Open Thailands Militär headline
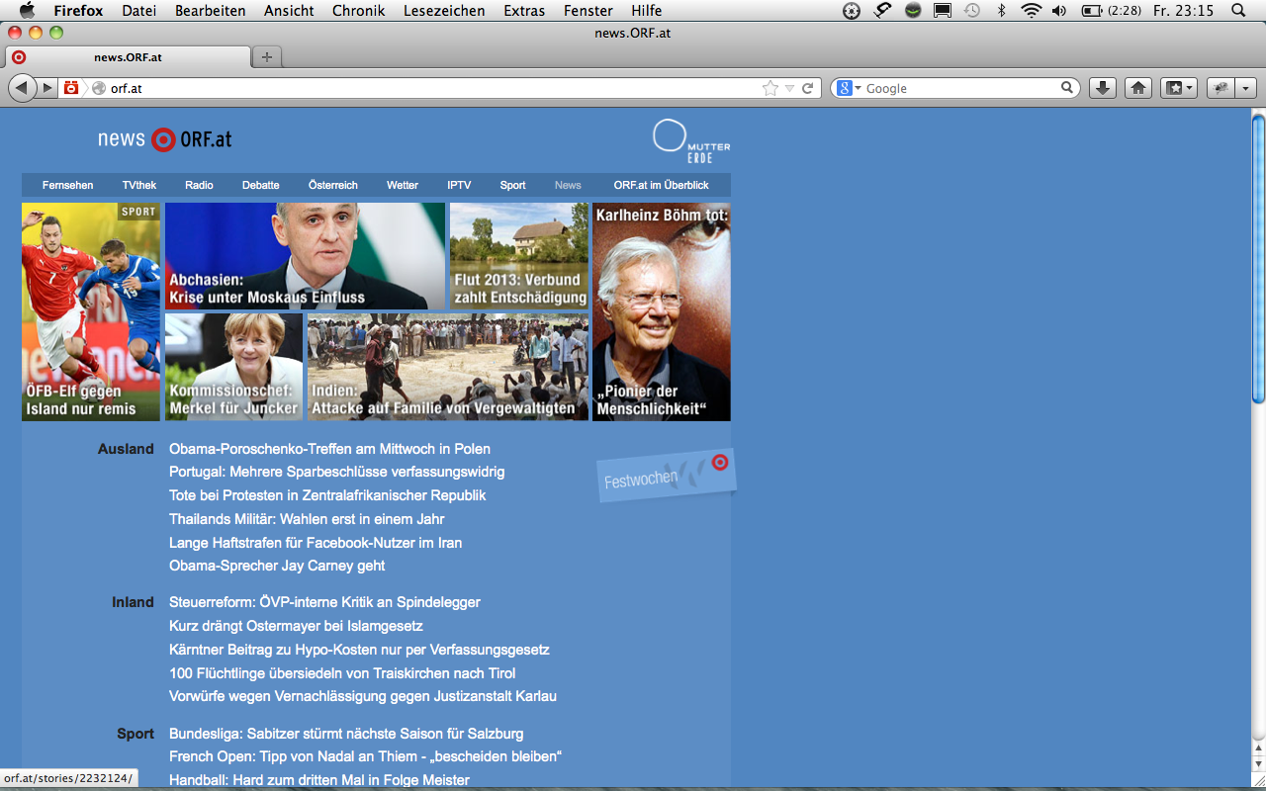 307,519
